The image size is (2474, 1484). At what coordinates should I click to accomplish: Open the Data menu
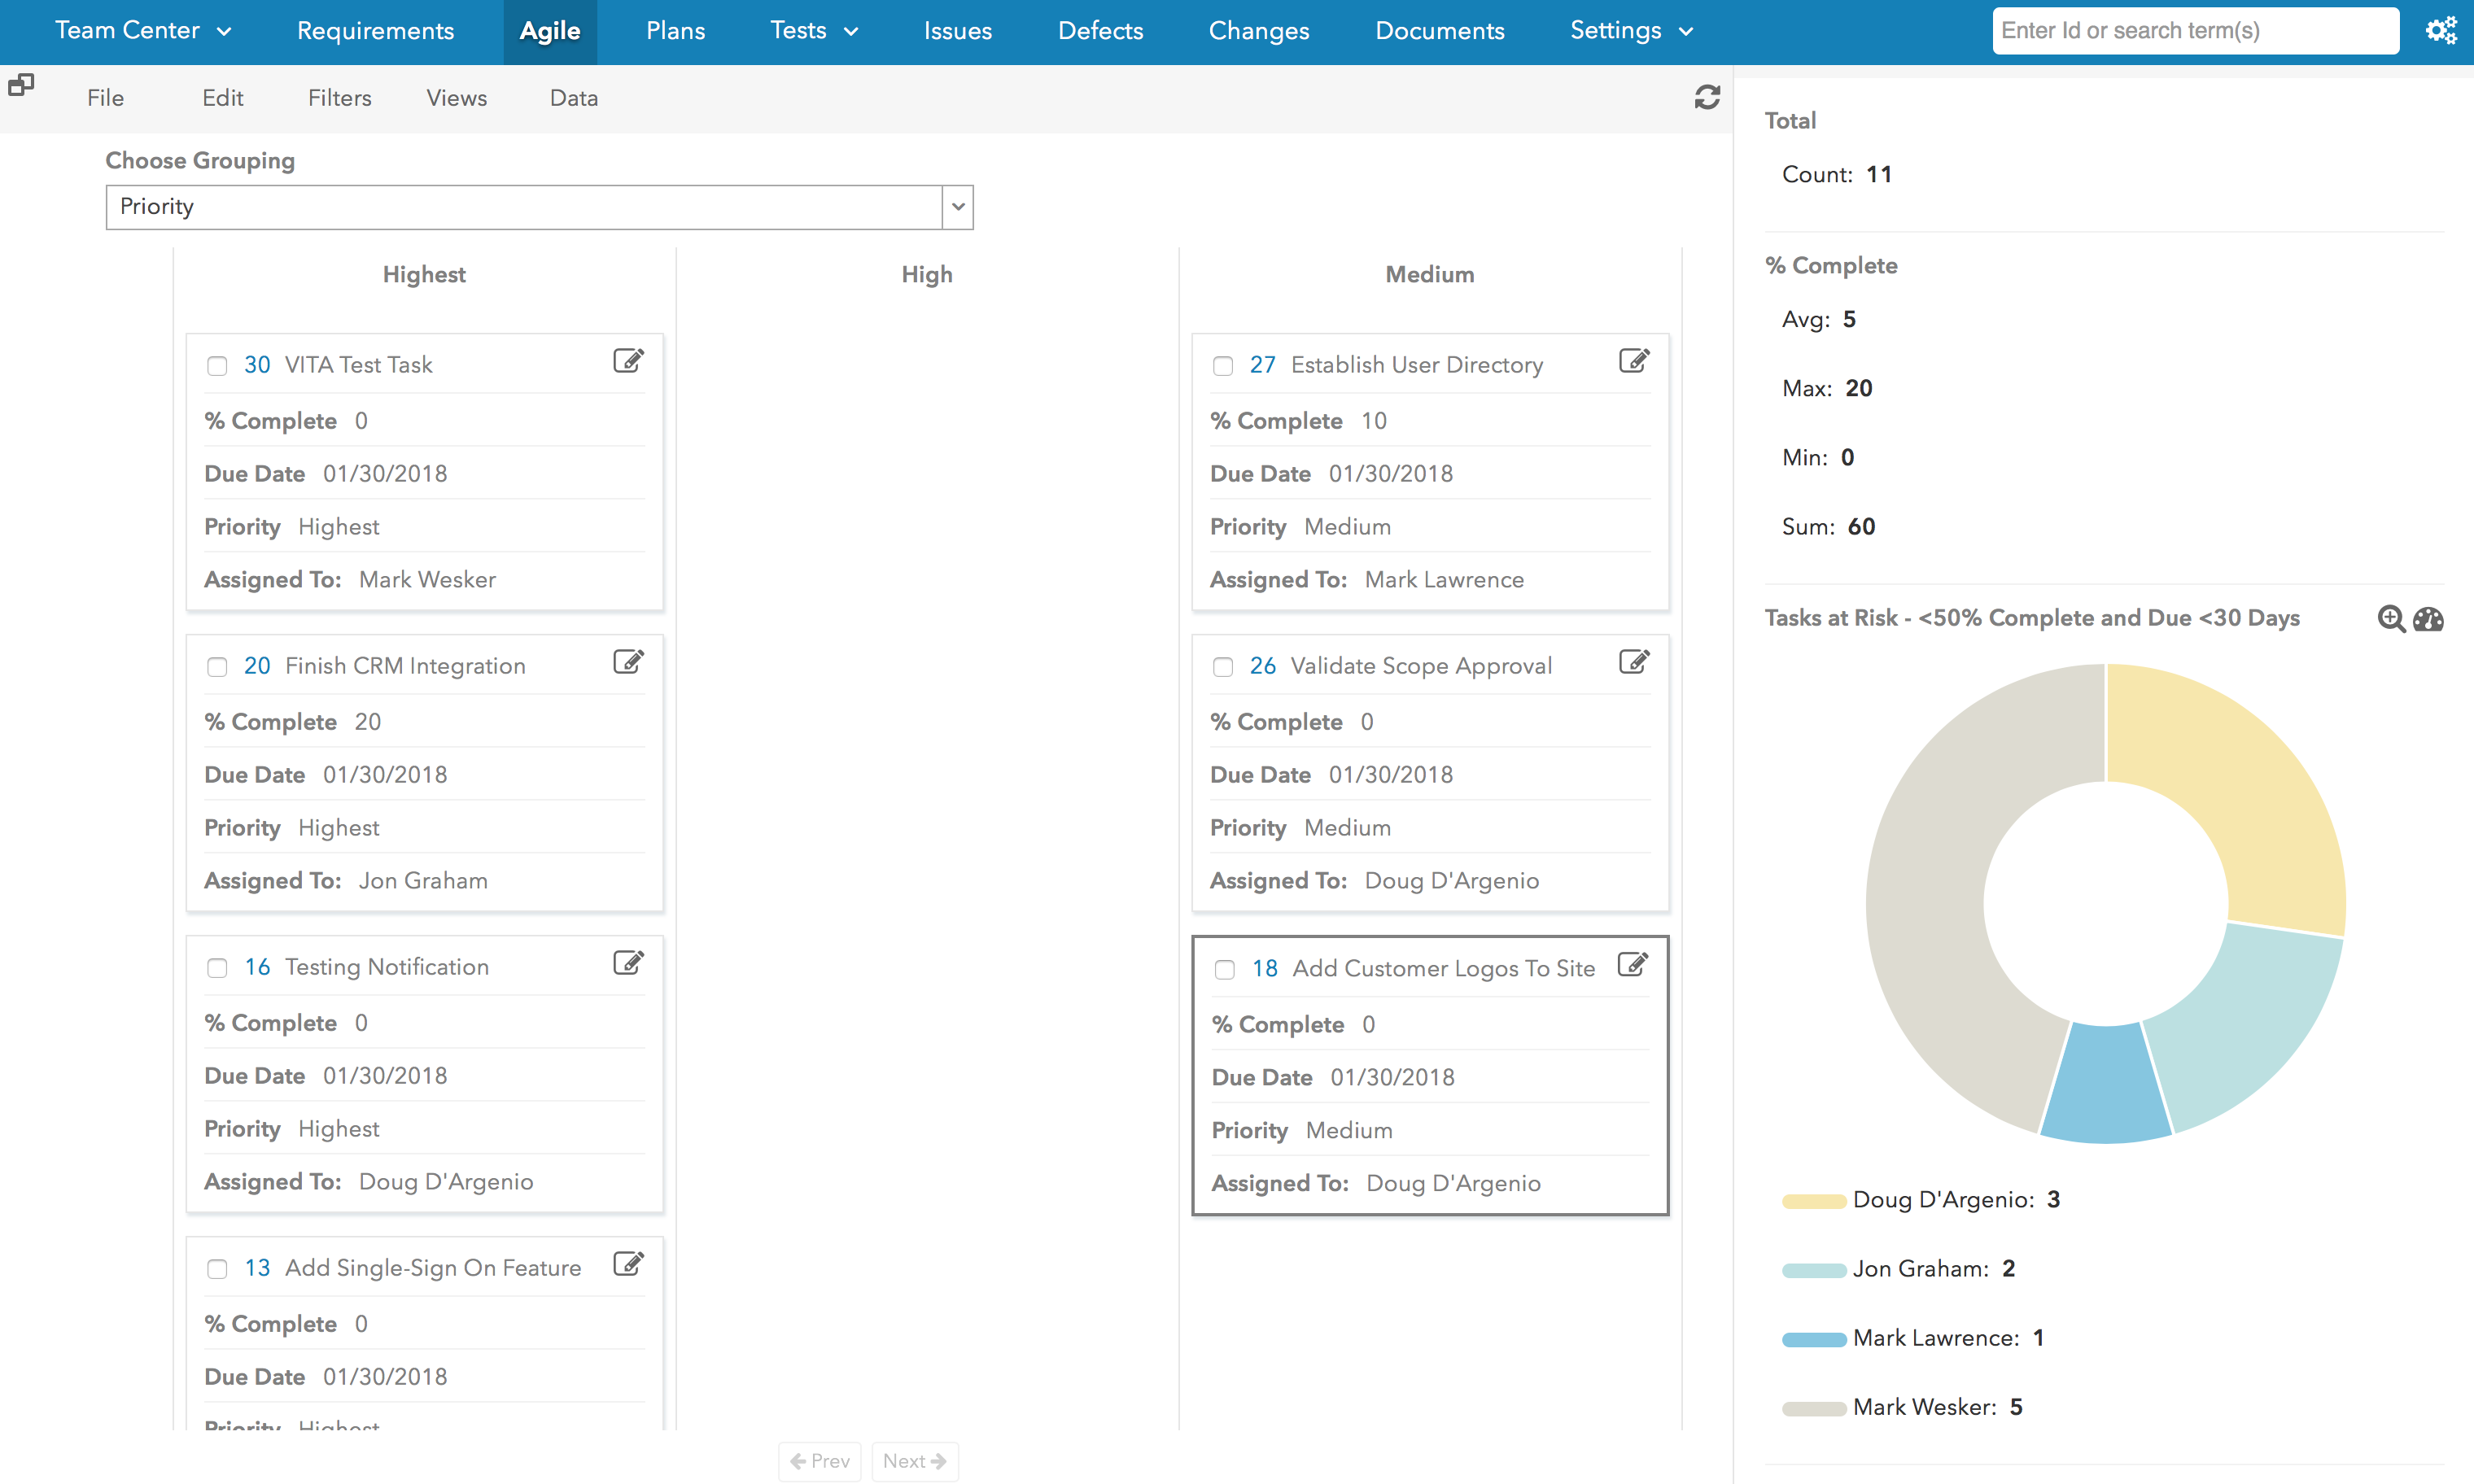(x=573, y=98)
